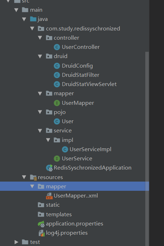Click the resources folder icon
The width and height of the screenshot is (164, 246).
tap(33, 177)
